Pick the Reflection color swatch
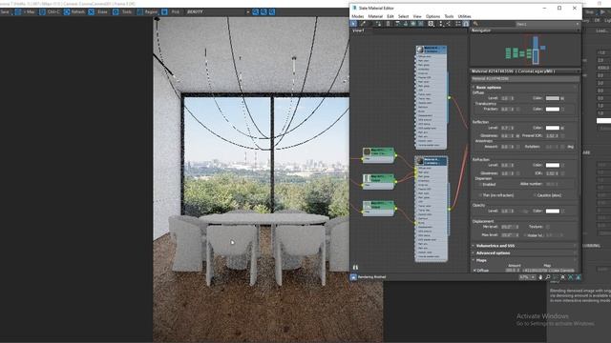611x343 pixels. 552,128
